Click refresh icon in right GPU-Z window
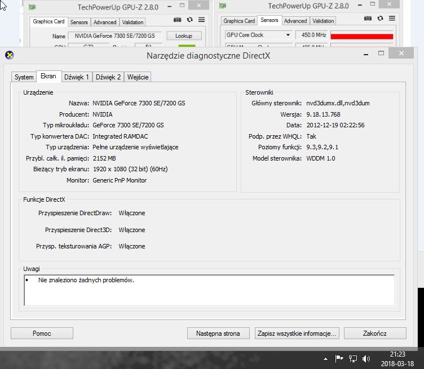The height and width of the screenshot is (369, 424). [380, 19]
